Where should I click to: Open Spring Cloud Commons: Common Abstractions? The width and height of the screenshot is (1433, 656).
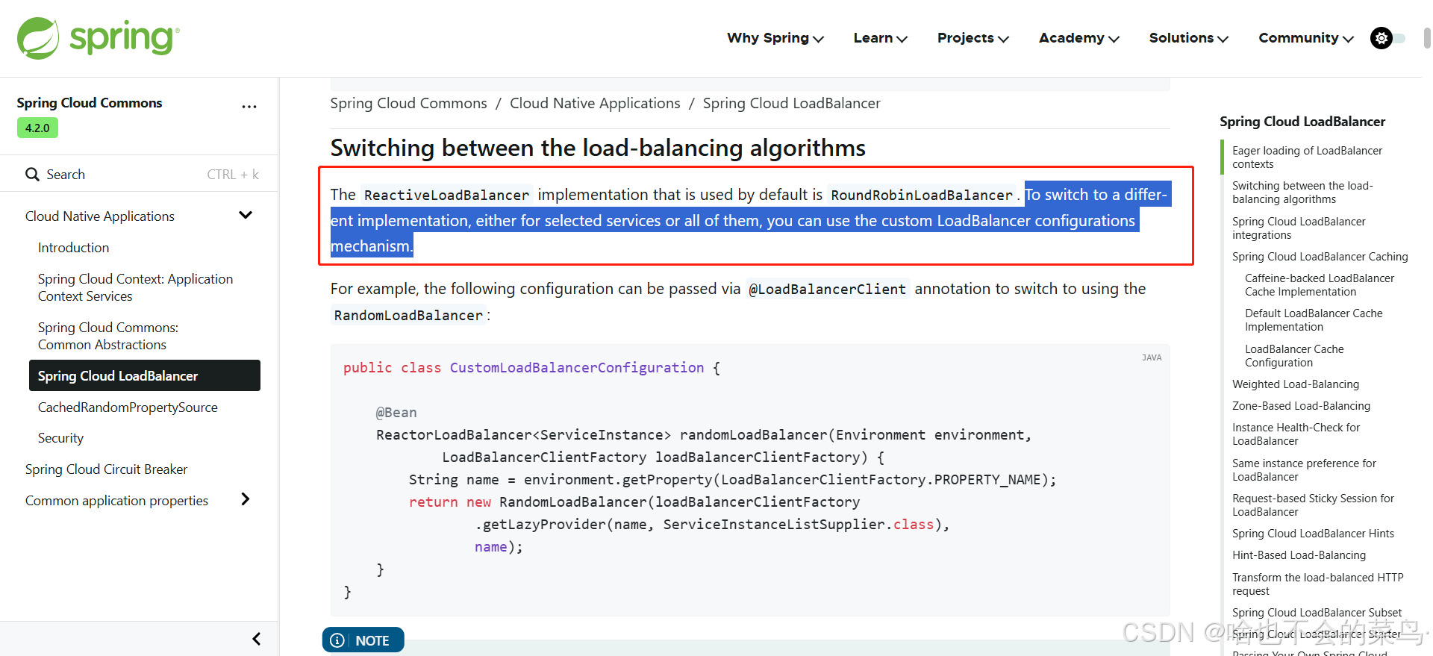pos(108,336)
